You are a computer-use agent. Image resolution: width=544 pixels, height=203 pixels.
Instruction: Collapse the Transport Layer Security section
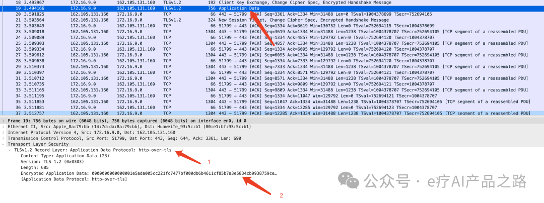pos(5,144)
